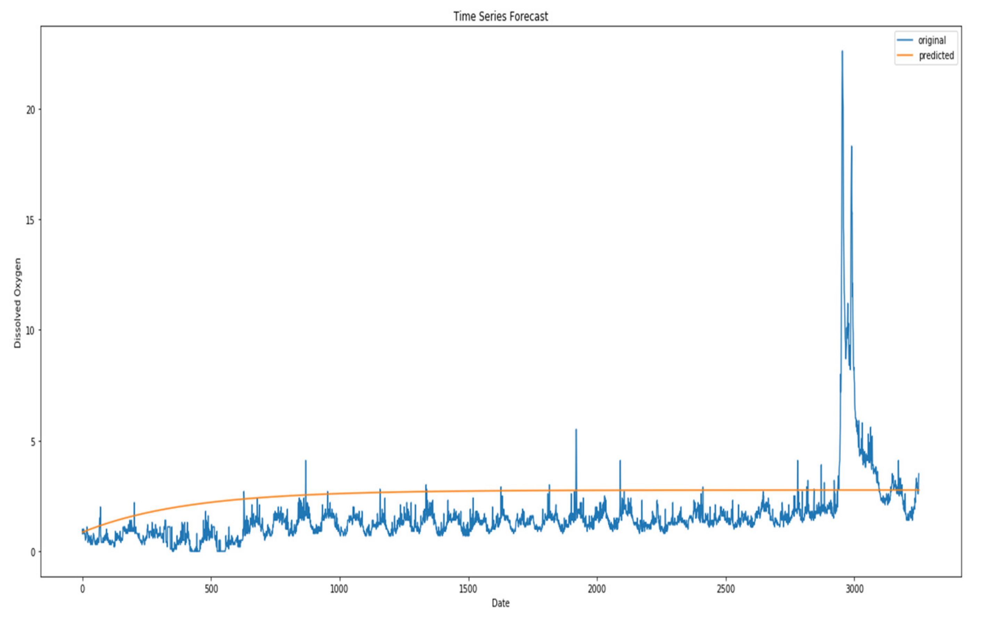Click the x-axis tick label 2500
The width and height of the screenshot is (981, 618).
click(726, 589)
